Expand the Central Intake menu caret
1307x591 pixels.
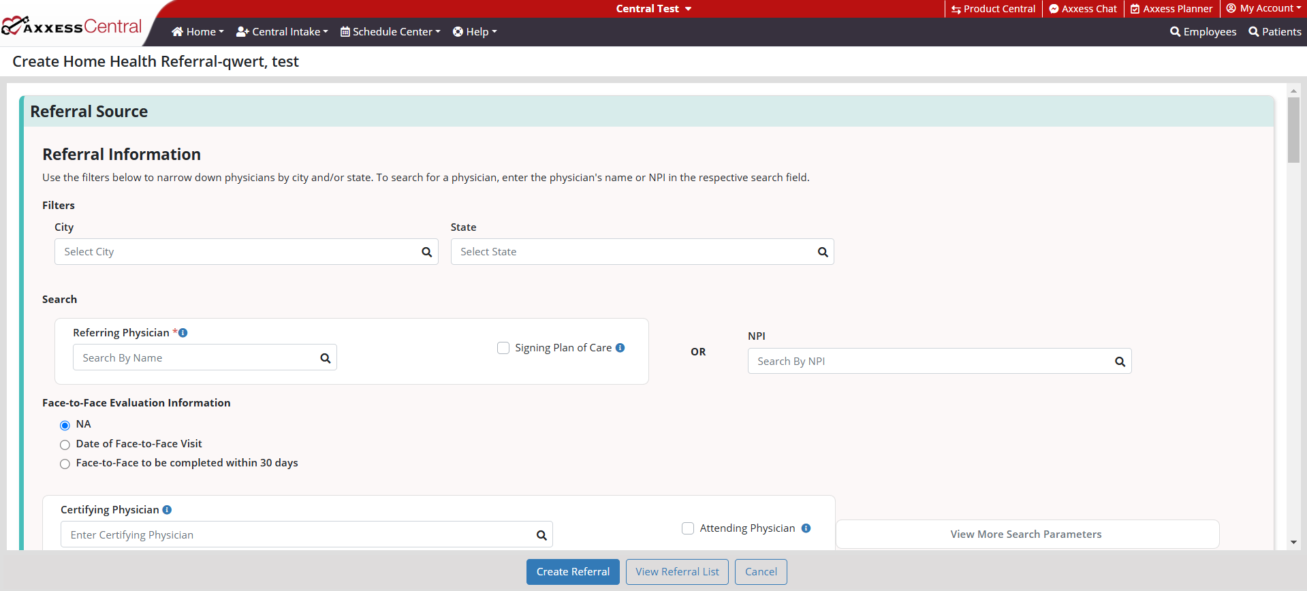pos(326,32)
